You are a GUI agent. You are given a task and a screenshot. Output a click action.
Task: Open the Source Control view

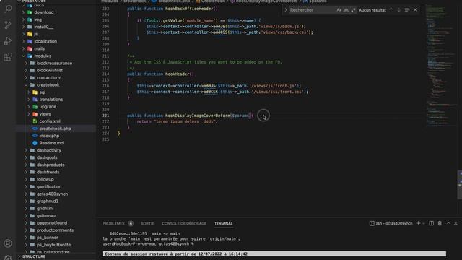[8, 25]
